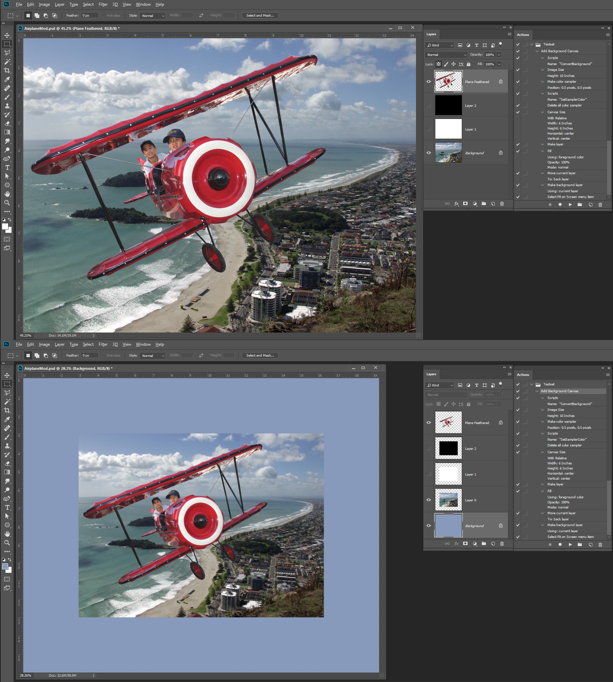Screen dimensions: 613x682
Task: Open layer style fx menu in upper Layers panel
Action: coord(456,204)
